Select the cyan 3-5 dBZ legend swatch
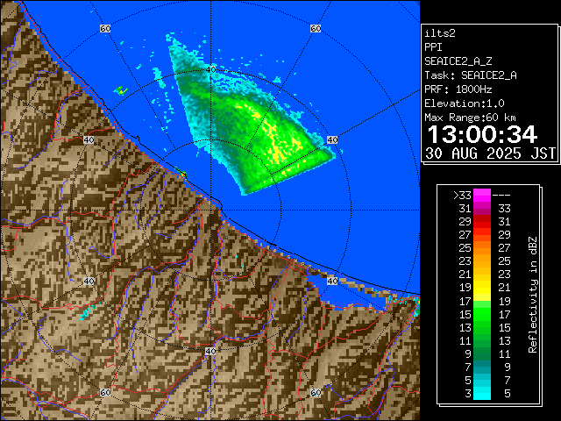The height and width of the screenshot is (421, 561). pos(482,393)
